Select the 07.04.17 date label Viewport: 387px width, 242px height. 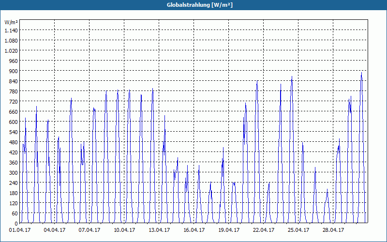(x=89, y=230)
